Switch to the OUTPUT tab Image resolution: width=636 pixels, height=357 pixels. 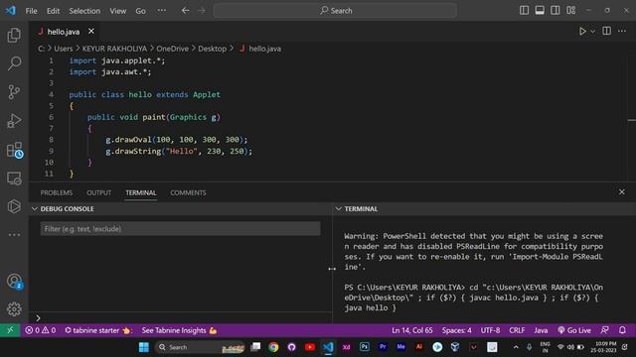pos(98,192)
